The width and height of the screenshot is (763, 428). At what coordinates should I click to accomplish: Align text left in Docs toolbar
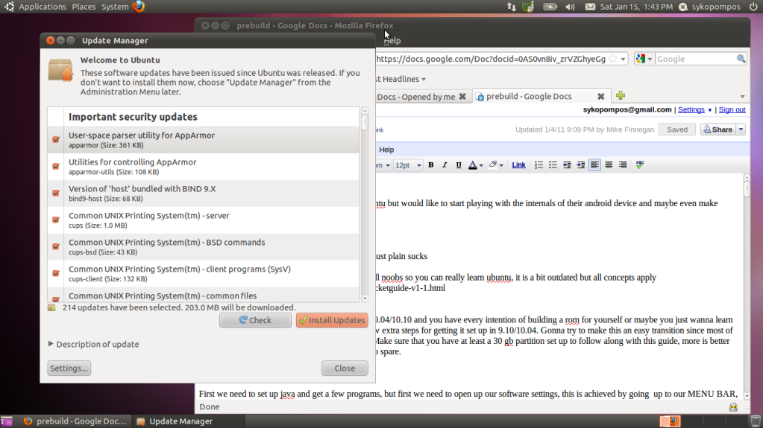click(594, 165)
